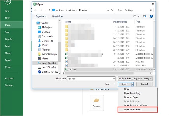Select the HTM File dated 20-10-2018
The width and height of the screenshot is (169, 116).
click(x=109, y=62)
